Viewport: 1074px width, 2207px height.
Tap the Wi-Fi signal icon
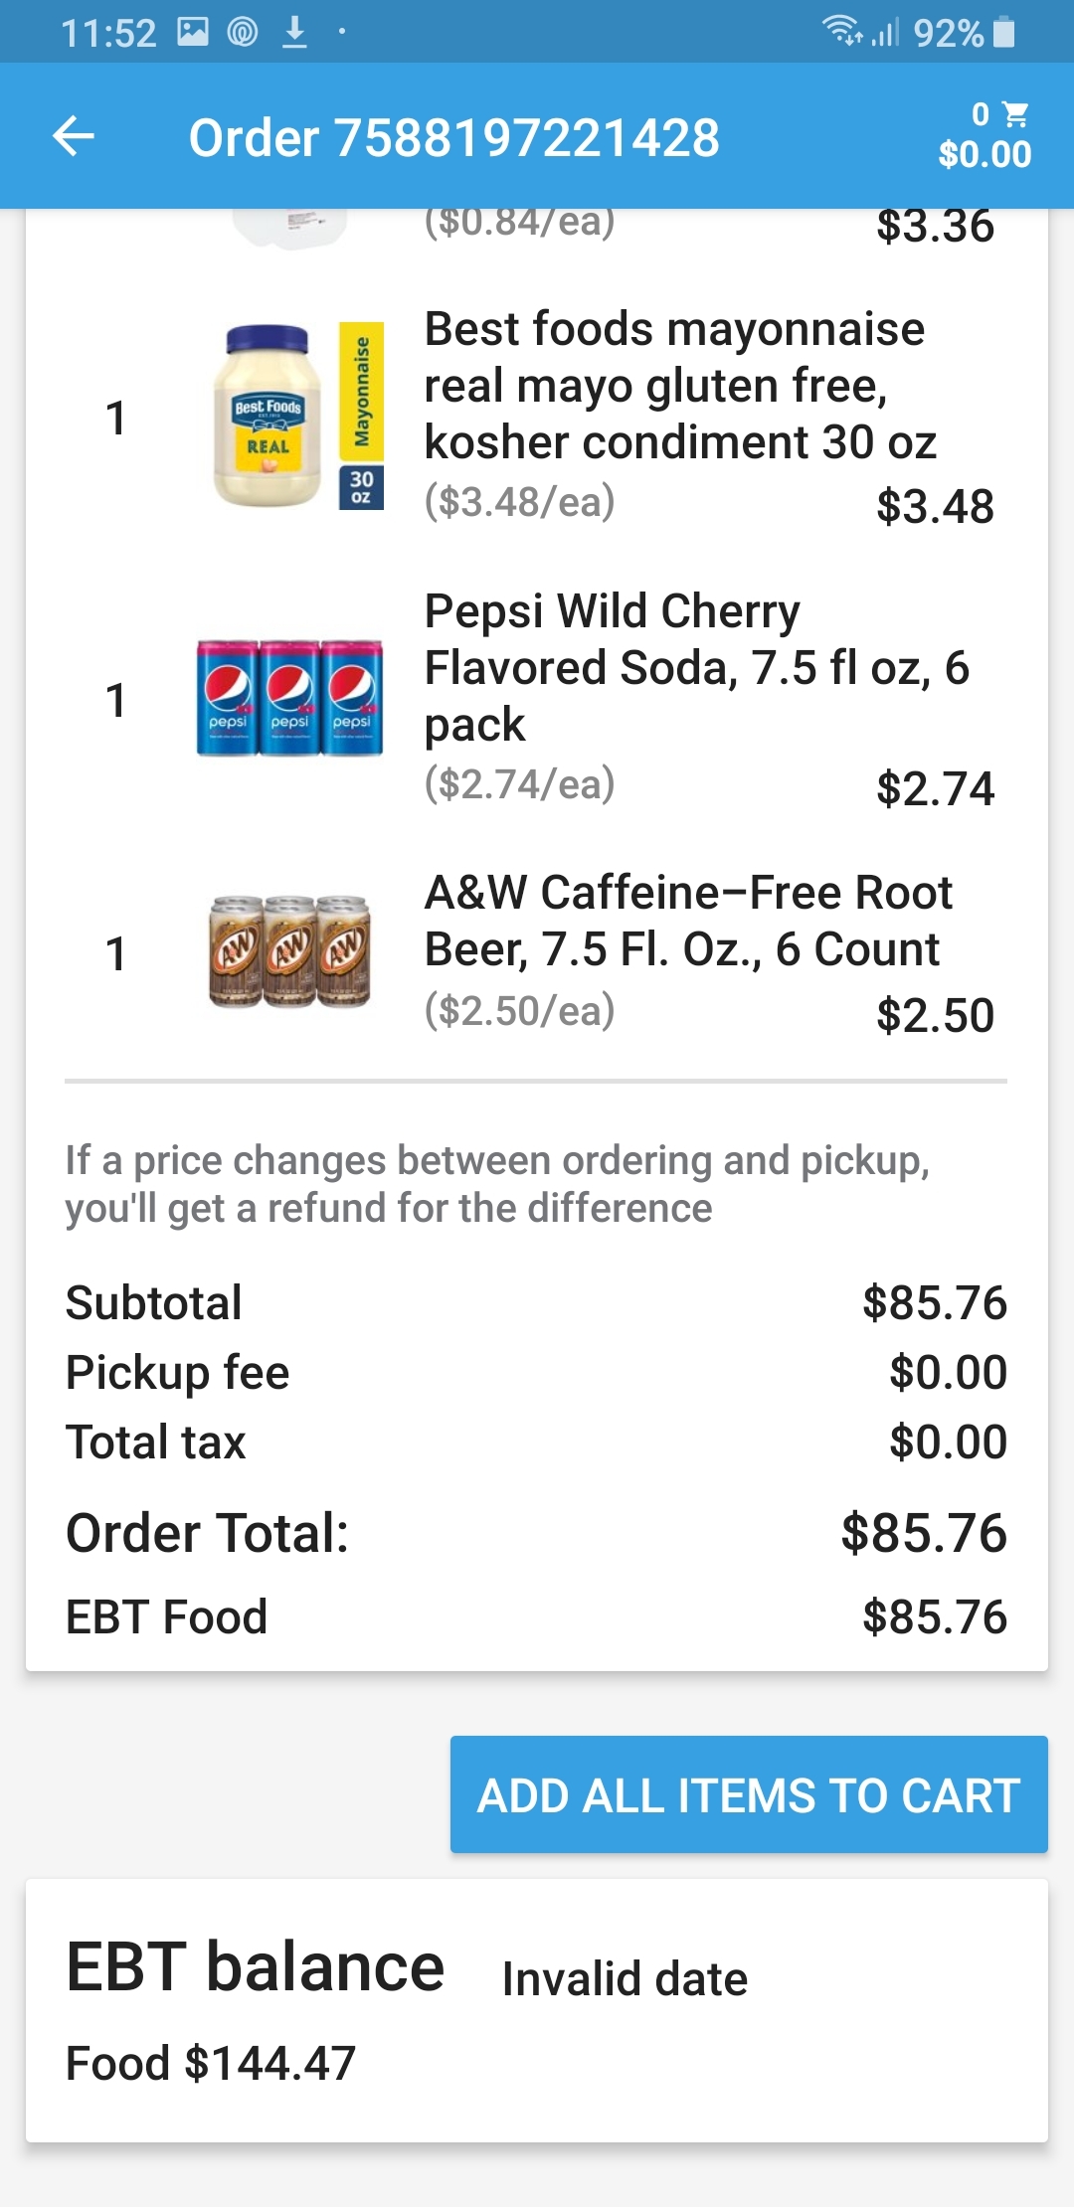pyautogui.click(x=841, y=31)
